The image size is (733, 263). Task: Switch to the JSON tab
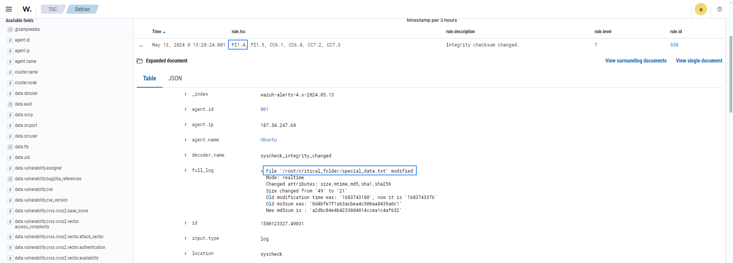pyautogui.click(x=175, y=78)
